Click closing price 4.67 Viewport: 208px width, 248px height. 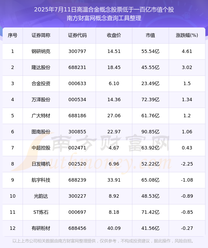tap(114, 148)
